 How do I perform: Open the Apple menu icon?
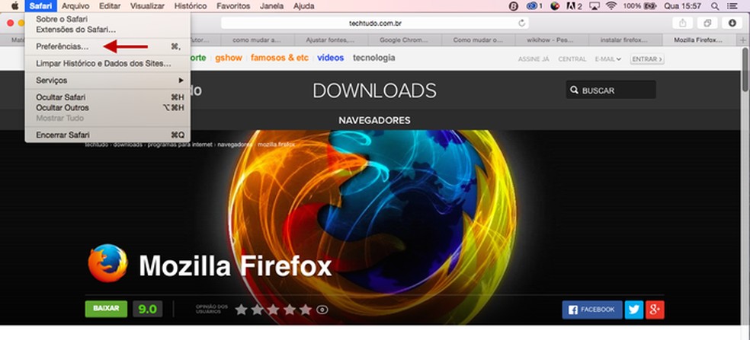14,6
